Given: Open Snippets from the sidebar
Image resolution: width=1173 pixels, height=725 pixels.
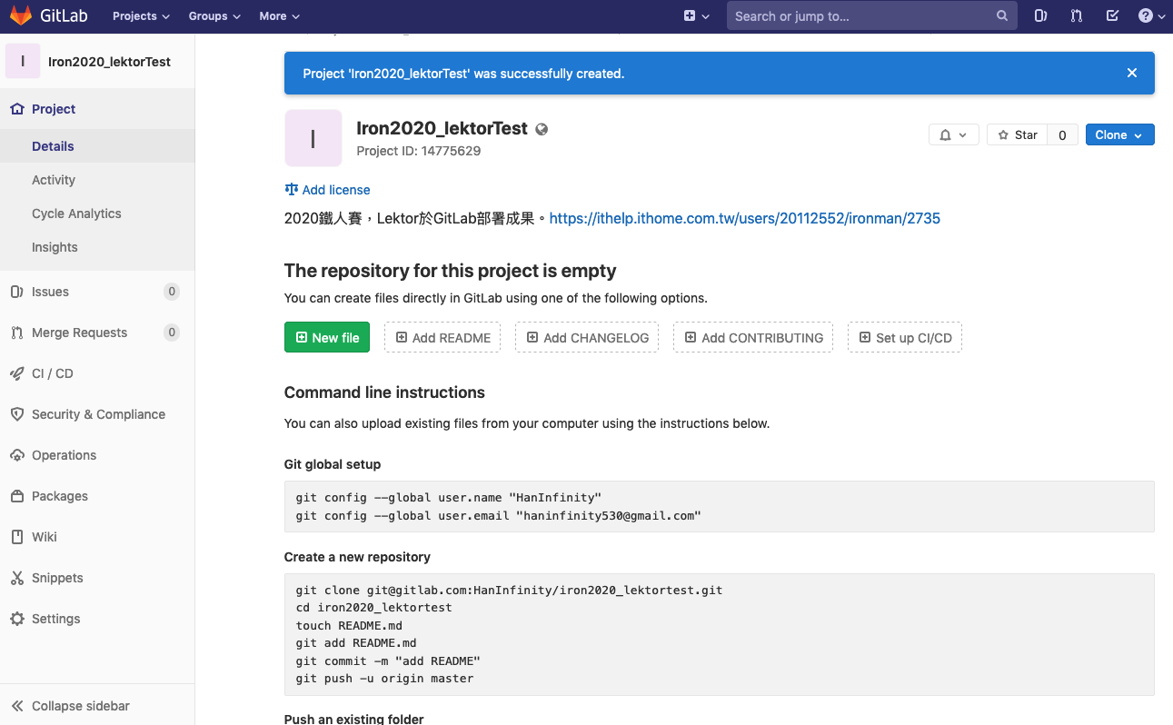Looking at the screenshot, I should [x=58, y=577].
